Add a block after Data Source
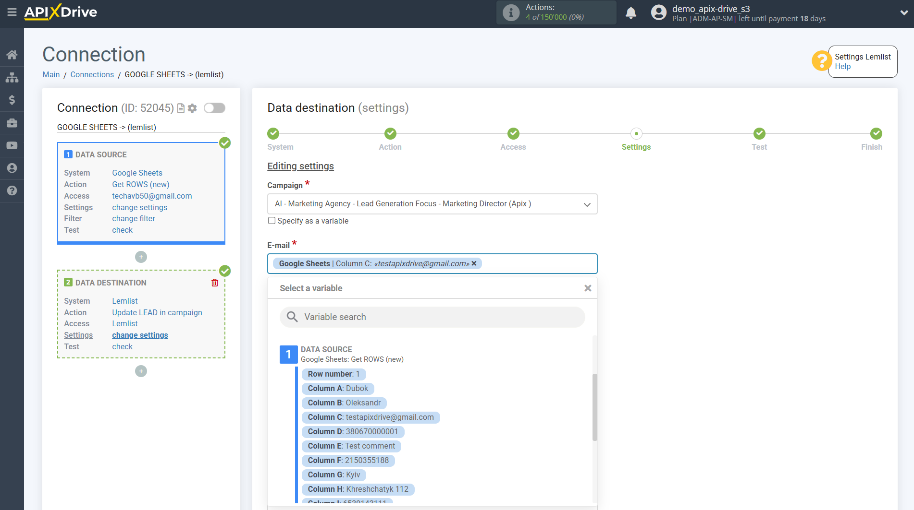The width and height of the screenshot is (914, 510). click(141, 257)
